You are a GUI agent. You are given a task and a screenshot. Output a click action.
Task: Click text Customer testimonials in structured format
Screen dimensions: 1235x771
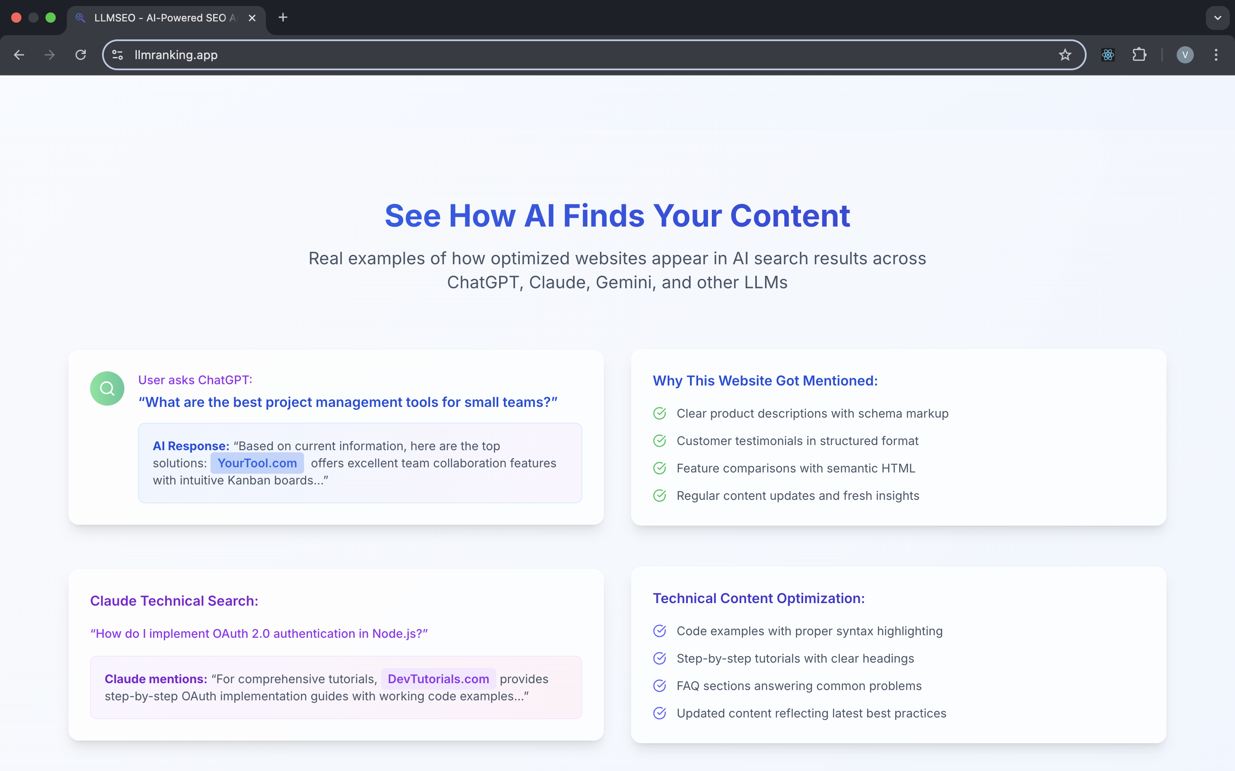click(797, 441)
